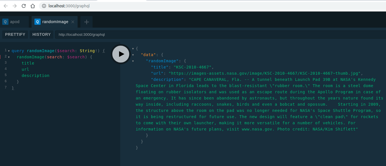
Task: Execute the randomImage query with the play button
Action: click(121, 54)
